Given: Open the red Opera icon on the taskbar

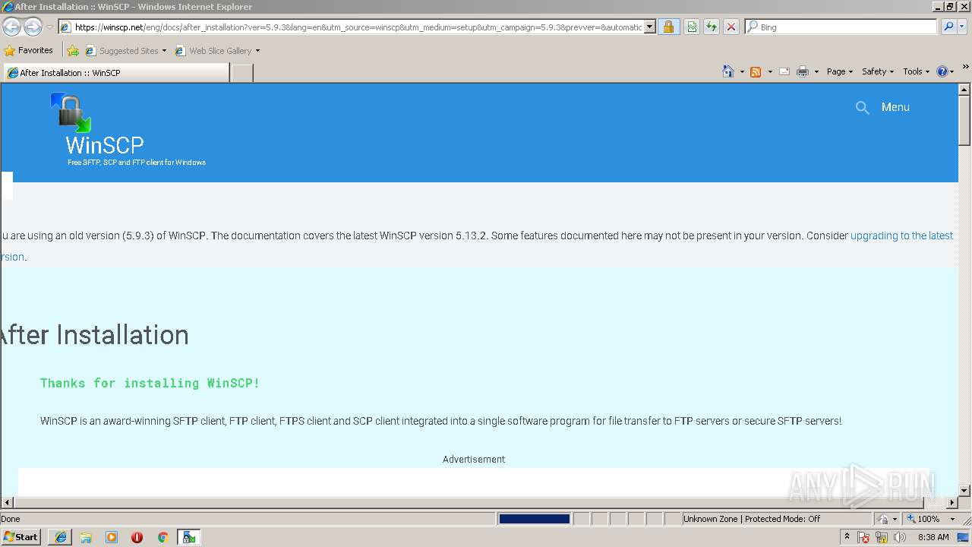Looking at the screenshot, I should pyautogui.click(x=137, y=537).
